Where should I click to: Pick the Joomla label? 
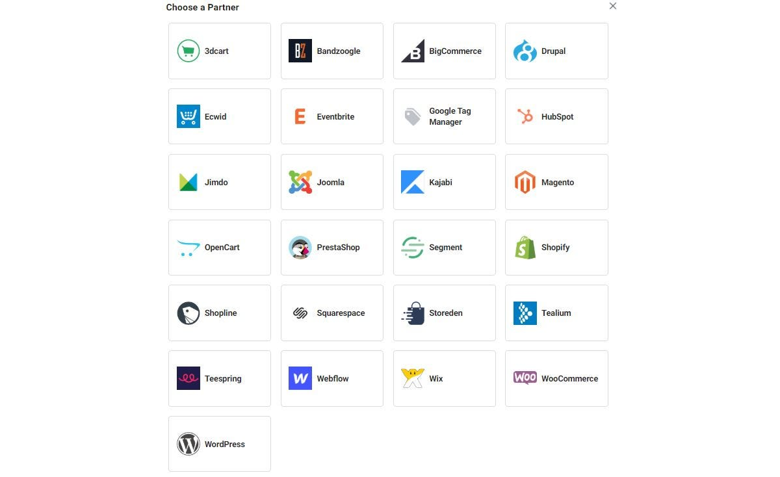pos(331,183)
